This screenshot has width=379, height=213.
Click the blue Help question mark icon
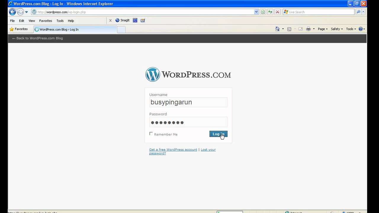point(361,29)
